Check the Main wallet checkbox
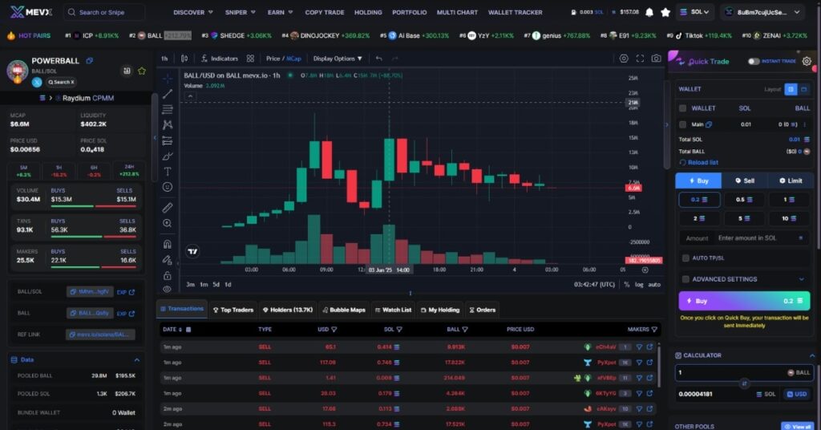 (683, 124)
